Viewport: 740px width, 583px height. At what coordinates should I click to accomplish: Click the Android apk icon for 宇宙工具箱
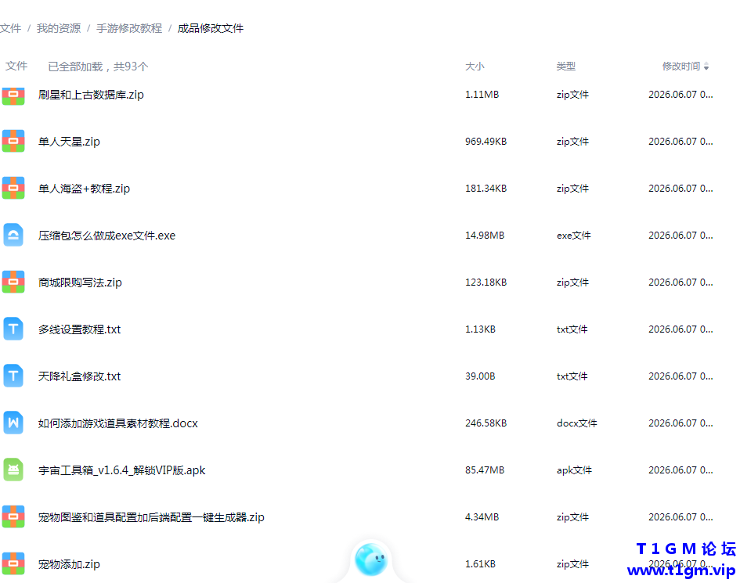pyautogui.click(x=13, y=470)
